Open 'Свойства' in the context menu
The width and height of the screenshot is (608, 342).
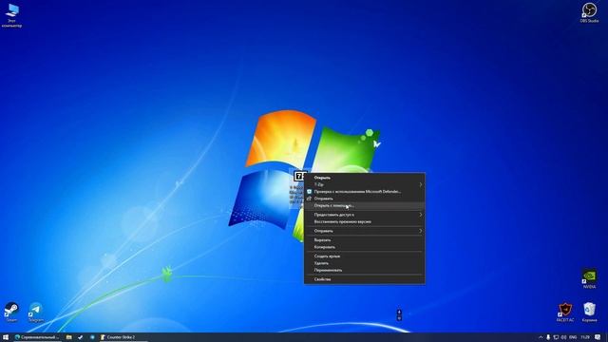click(x=364, y=279)
